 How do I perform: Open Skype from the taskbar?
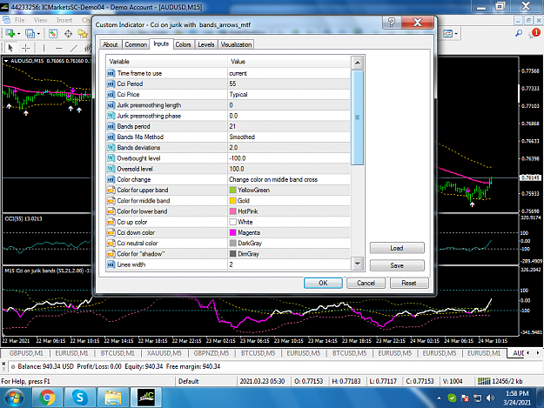click(79, 398)
